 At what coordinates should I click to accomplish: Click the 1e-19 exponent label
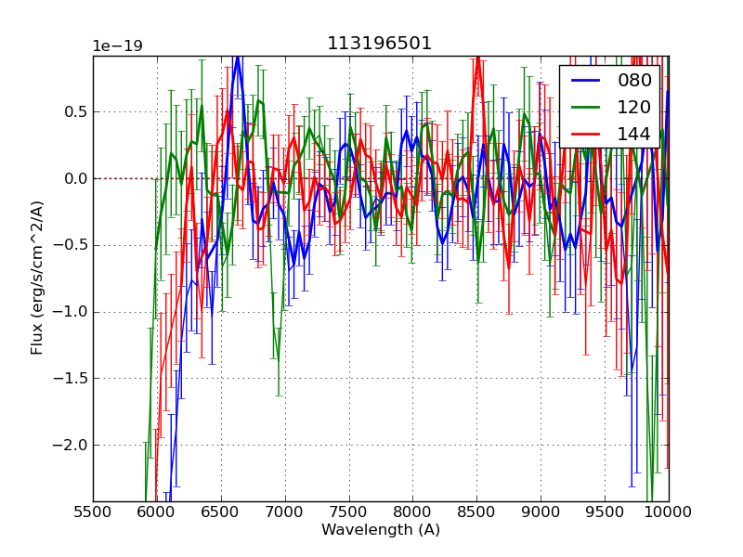point(117,46)
